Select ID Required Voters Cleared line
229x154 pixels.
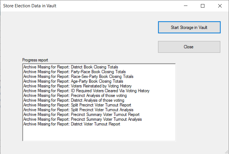coord(86,91)
